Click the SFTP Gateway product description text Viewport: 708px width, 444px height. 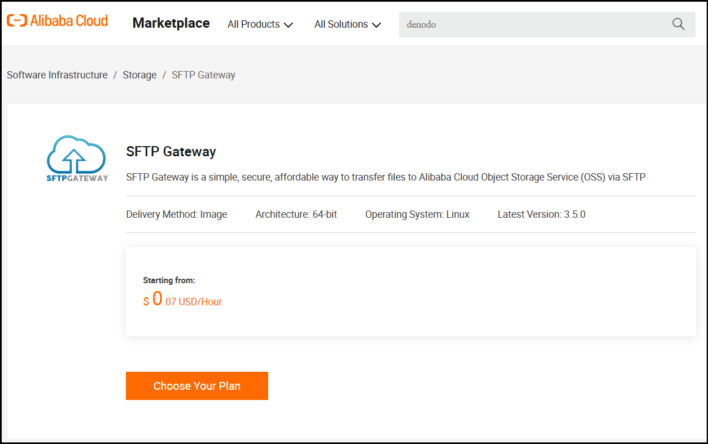(386, 177)
